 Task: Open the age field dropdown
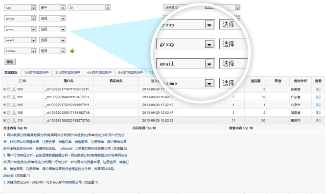[x=20, y=8]
